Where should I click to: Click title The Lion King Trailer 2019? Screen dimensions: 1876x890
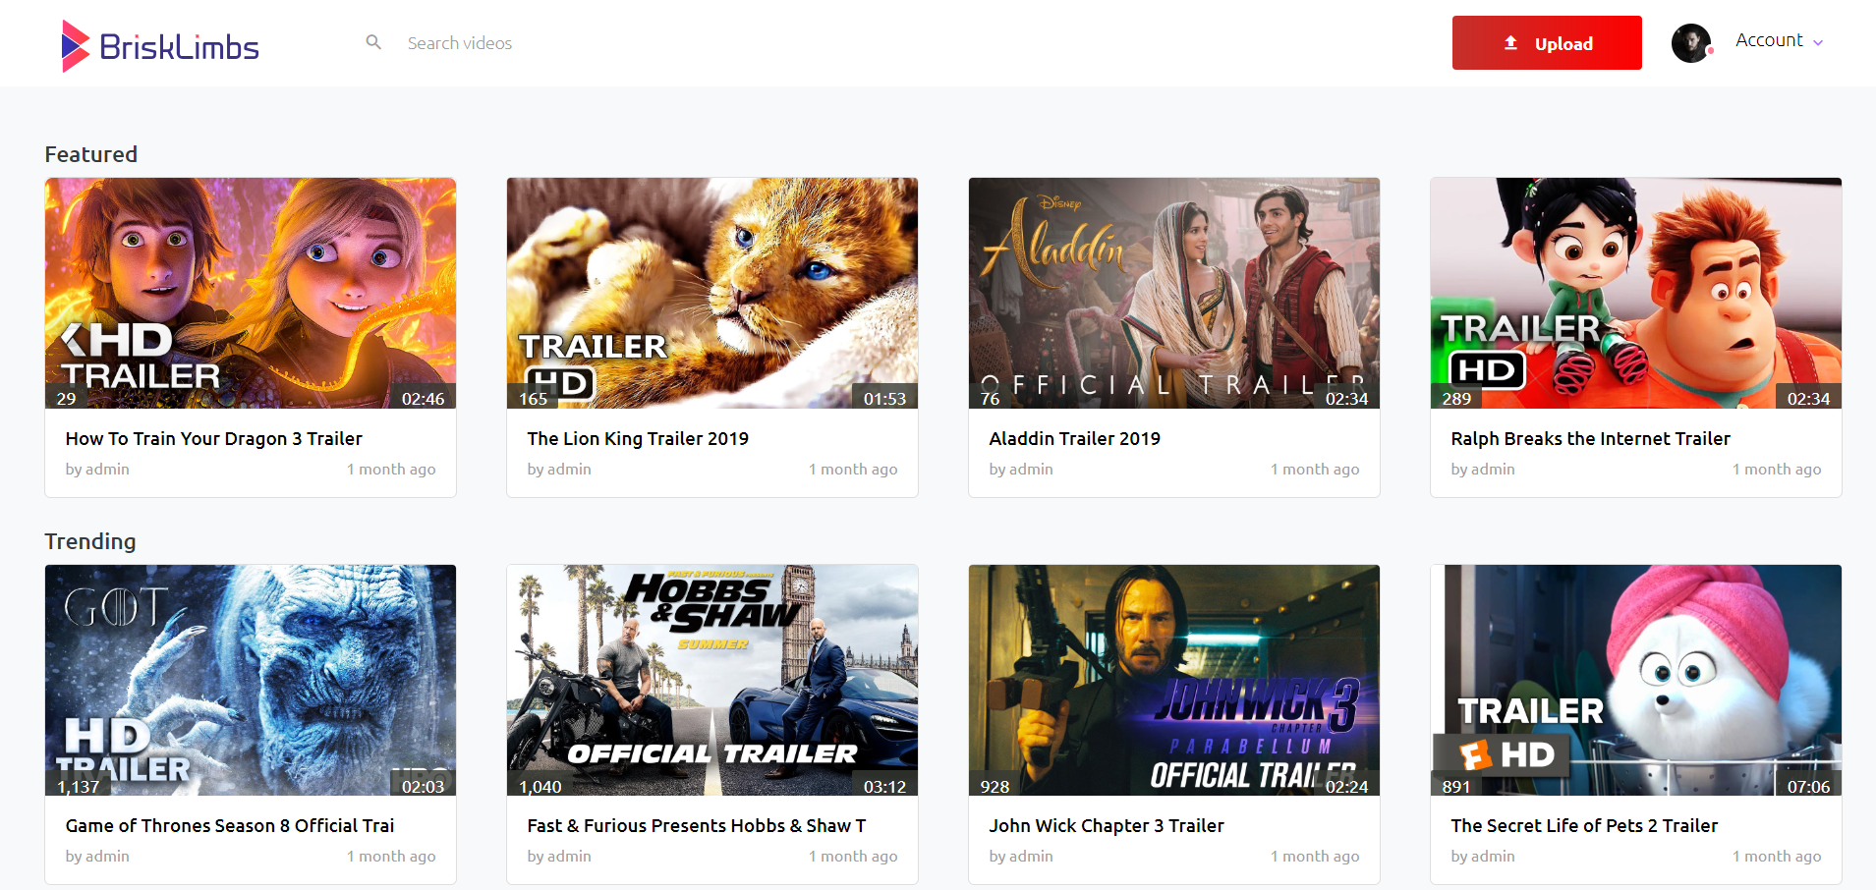[638, 439]
